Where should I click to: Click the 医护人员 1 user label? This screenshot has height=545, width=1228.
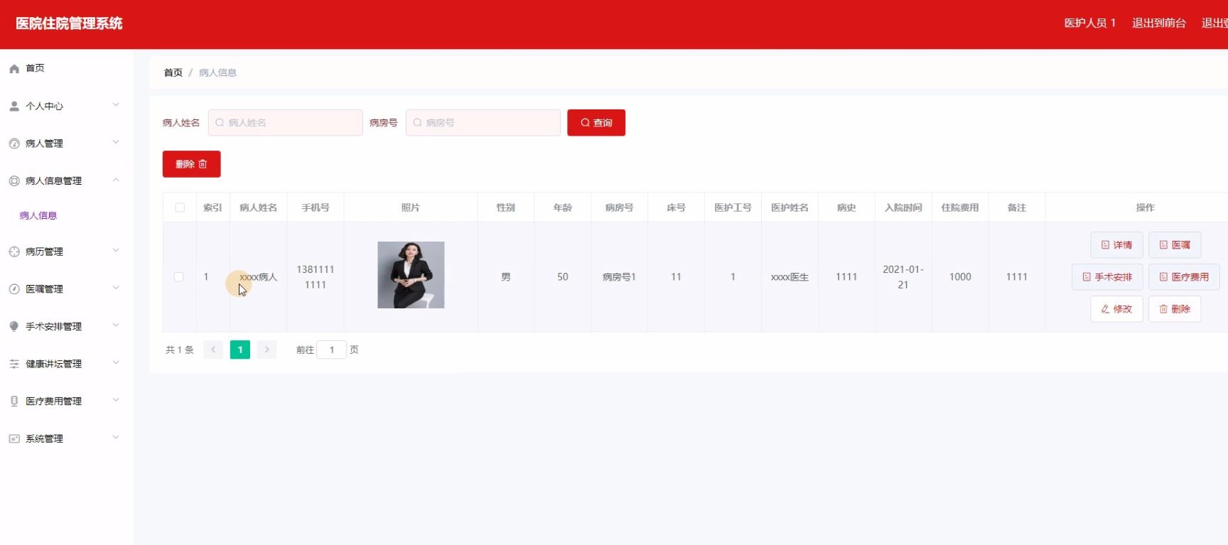click(1090, 23)
